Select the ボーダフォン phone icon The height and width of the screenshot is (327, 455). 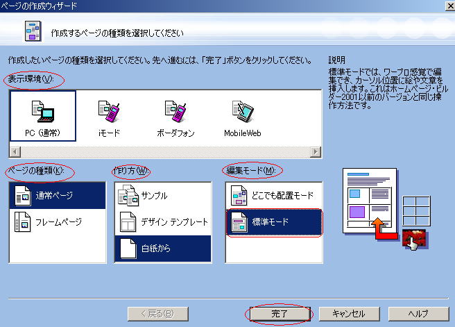[174, 115]
